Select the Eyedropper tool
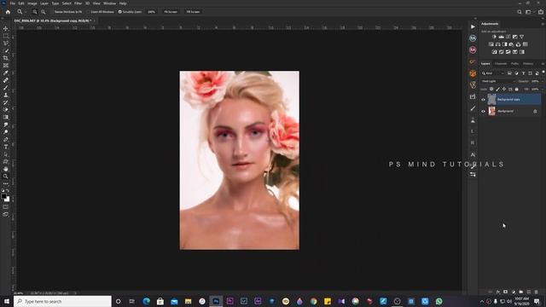Image resolution: width=546 pixels, height=307 pixels. [x=6, y=72]
